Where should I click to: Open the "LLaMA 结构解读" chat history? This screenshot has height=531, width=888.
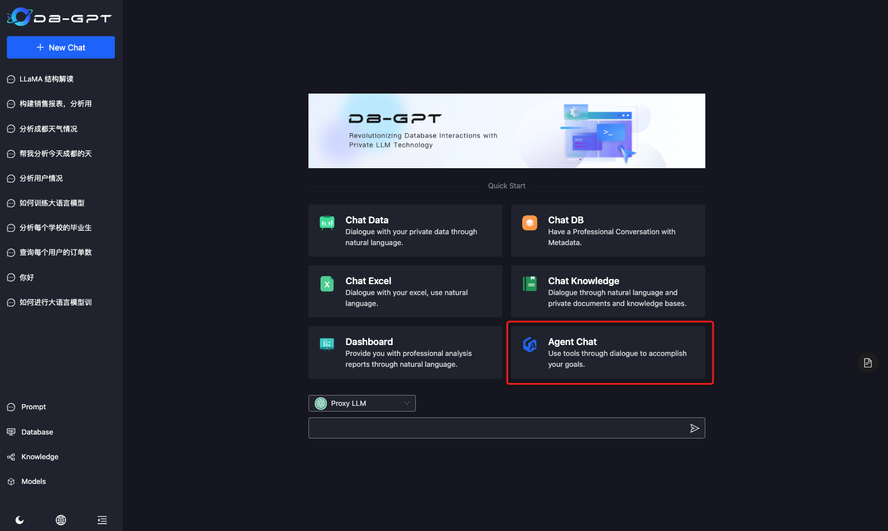tap(46, 79)
